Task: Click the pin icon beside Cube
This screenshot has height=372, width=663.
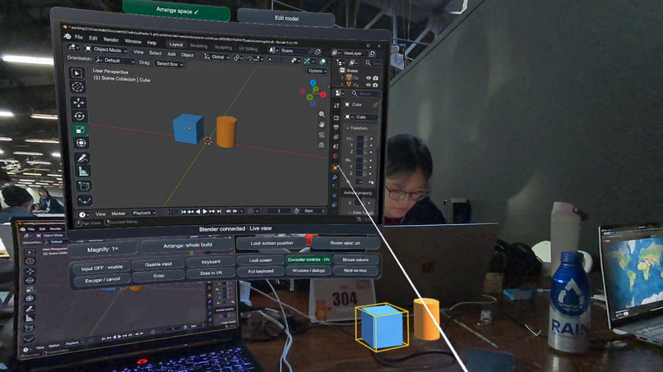Action: click(x=375, y=104)
